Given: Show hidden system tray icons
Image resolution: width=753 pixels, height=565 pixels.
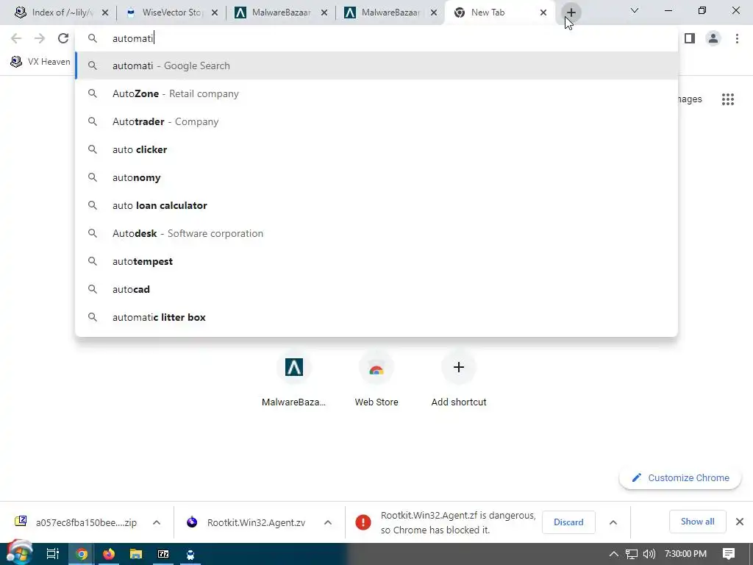Looking at the screenshot, I should pos(613,554).
